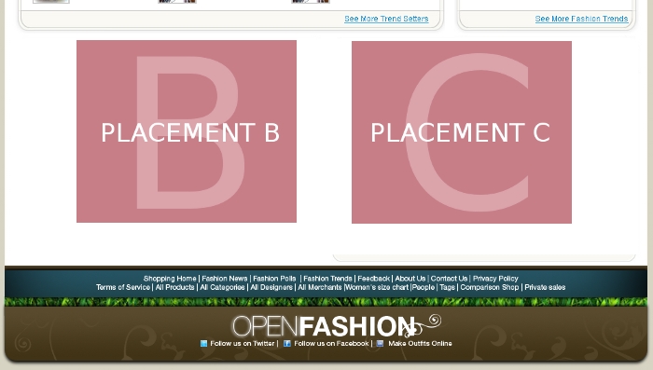653x370 pixels.
Task: Open the Terms of Service link
Action: [123, 287]
